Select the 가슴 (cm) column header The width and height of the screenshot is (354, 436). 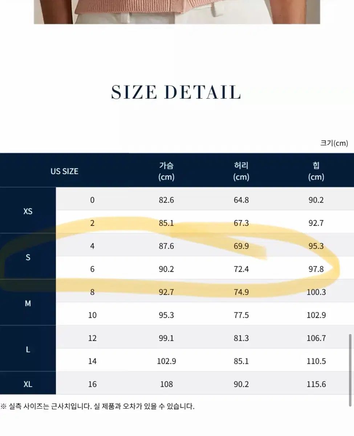coord(166,171)
